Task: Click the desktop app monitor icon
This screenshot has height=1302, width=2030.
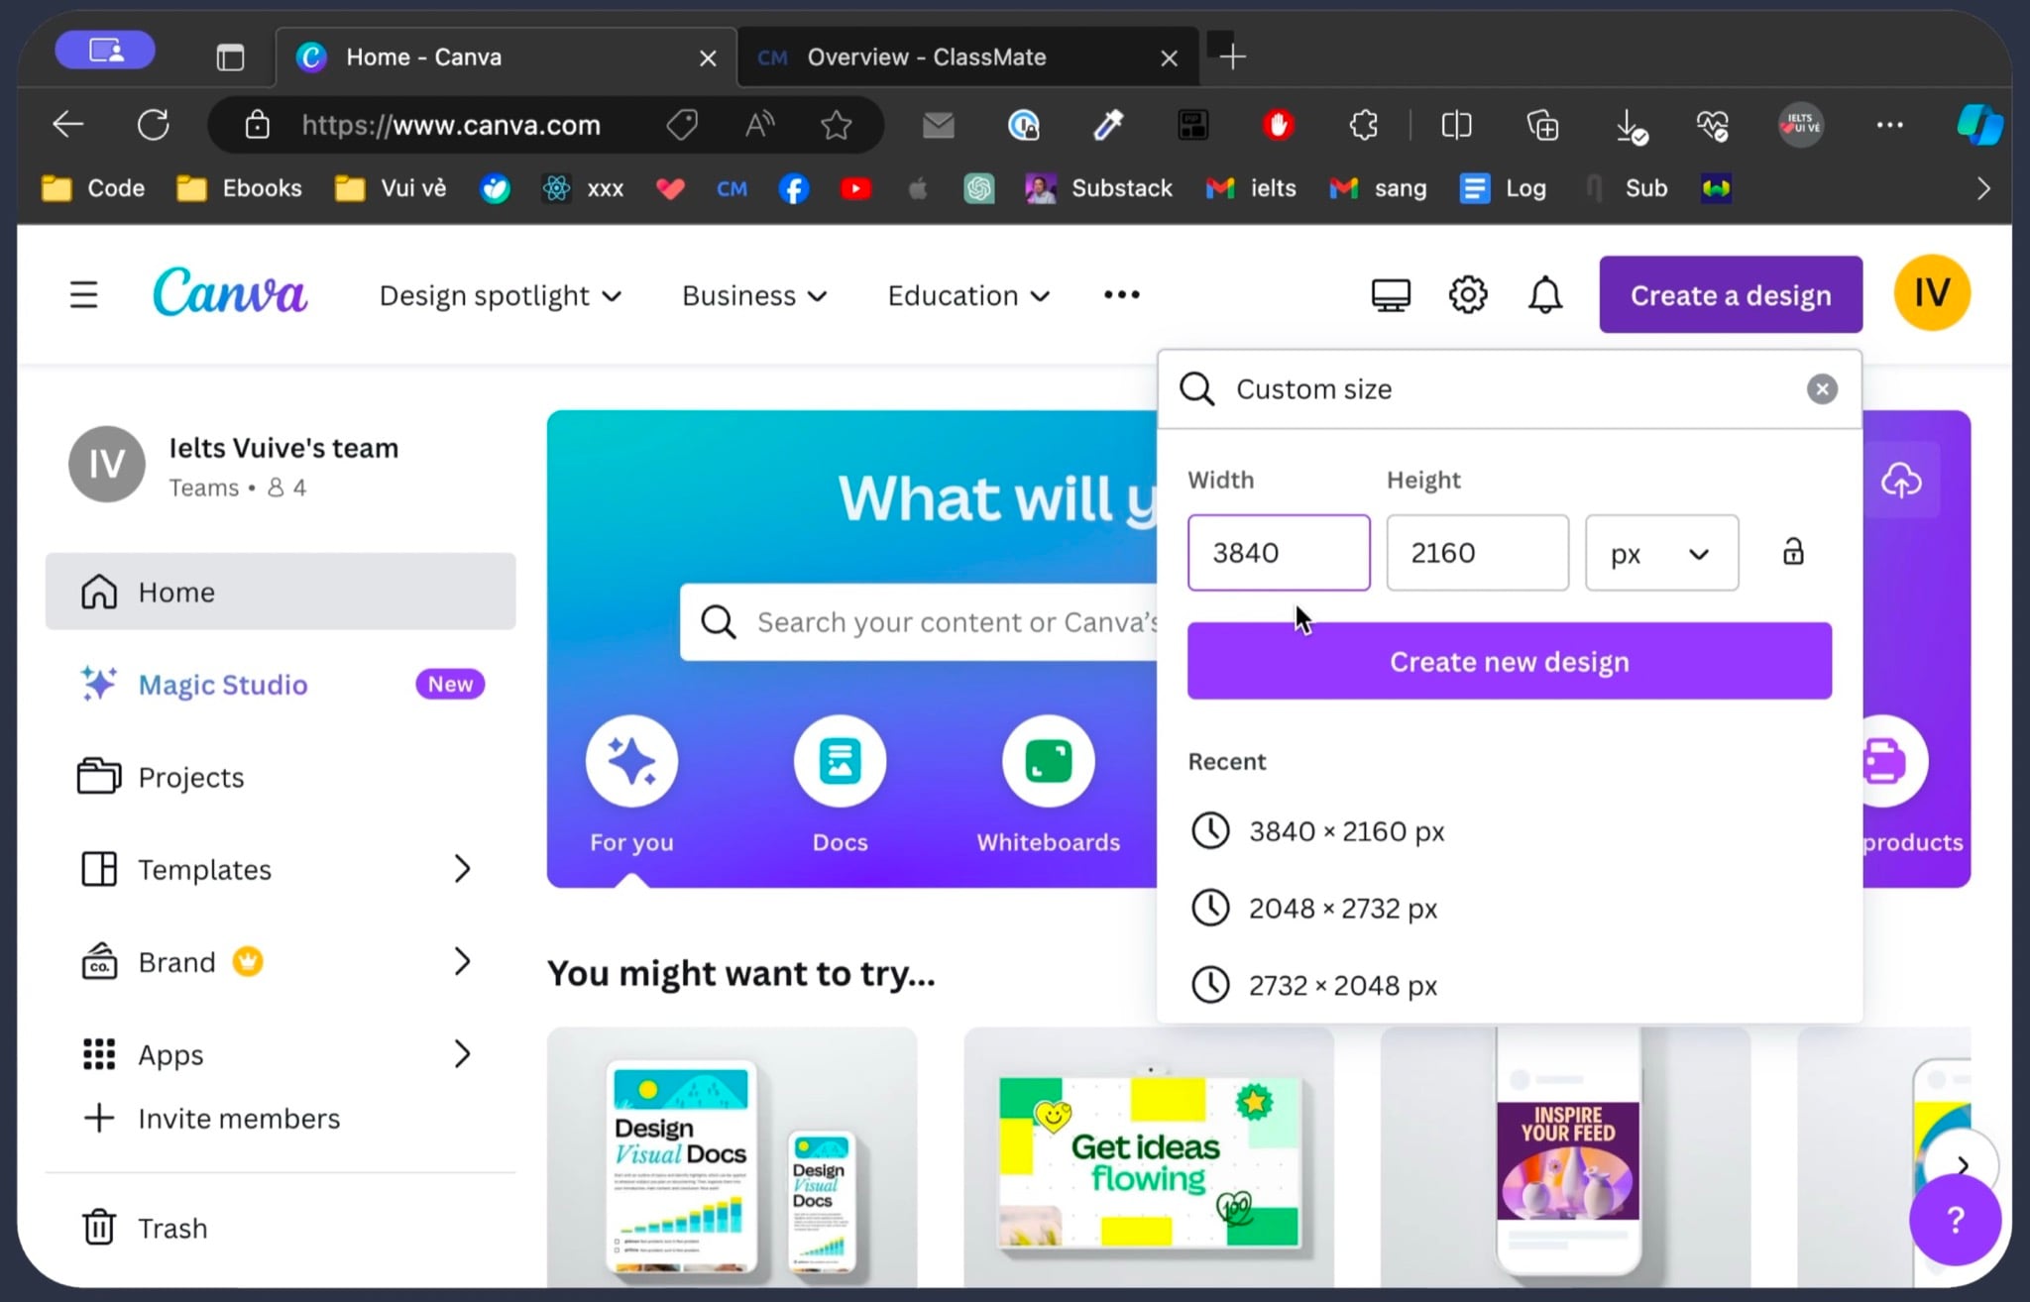Action: tap(1391, 295)
